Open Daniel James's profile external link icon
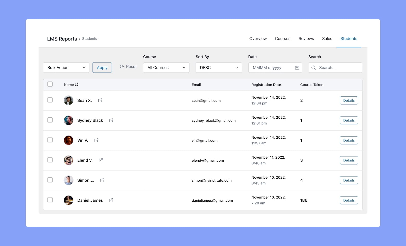Image resolution: width=406 pixels, height=246 pixels. click(111, 200)
